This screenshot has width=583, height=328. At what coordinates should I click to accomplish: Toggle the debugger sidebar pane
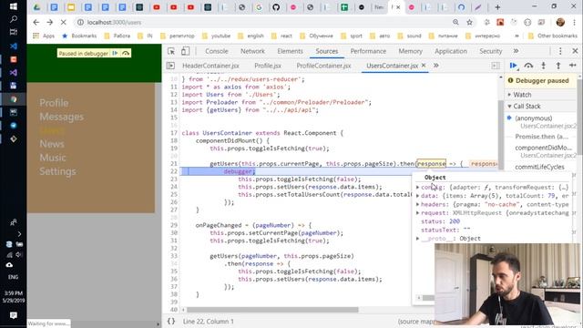click(496, 66)
